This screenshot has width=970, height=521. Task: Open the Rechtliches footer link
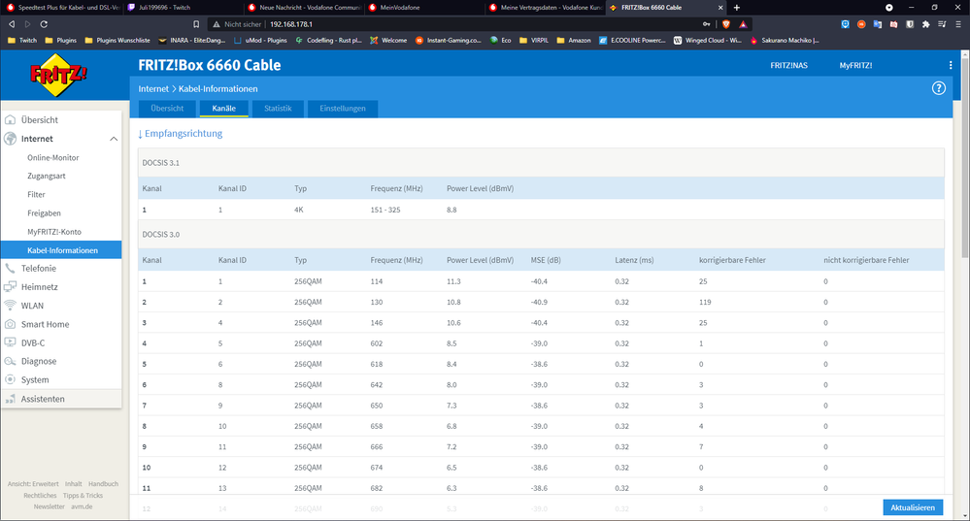point(40,496)
